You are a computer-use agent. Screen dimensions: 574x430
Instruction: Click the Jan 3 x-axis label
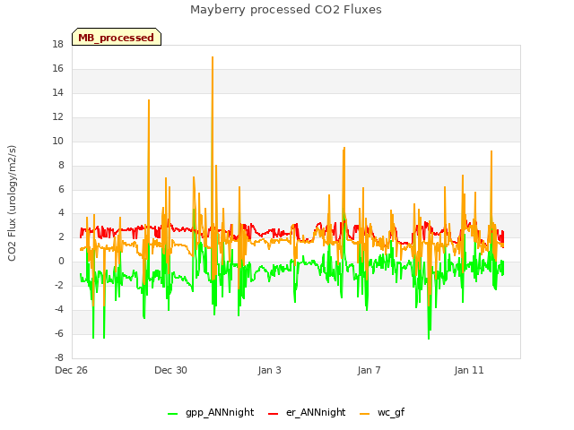[x=269, y=370]
